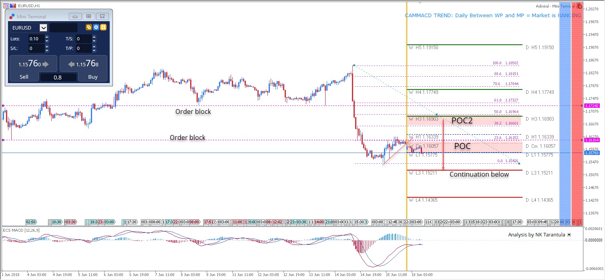Click the D Cm 1.16057 pivot label
Screen dimensions: 605x280
[x=541, y=146]
